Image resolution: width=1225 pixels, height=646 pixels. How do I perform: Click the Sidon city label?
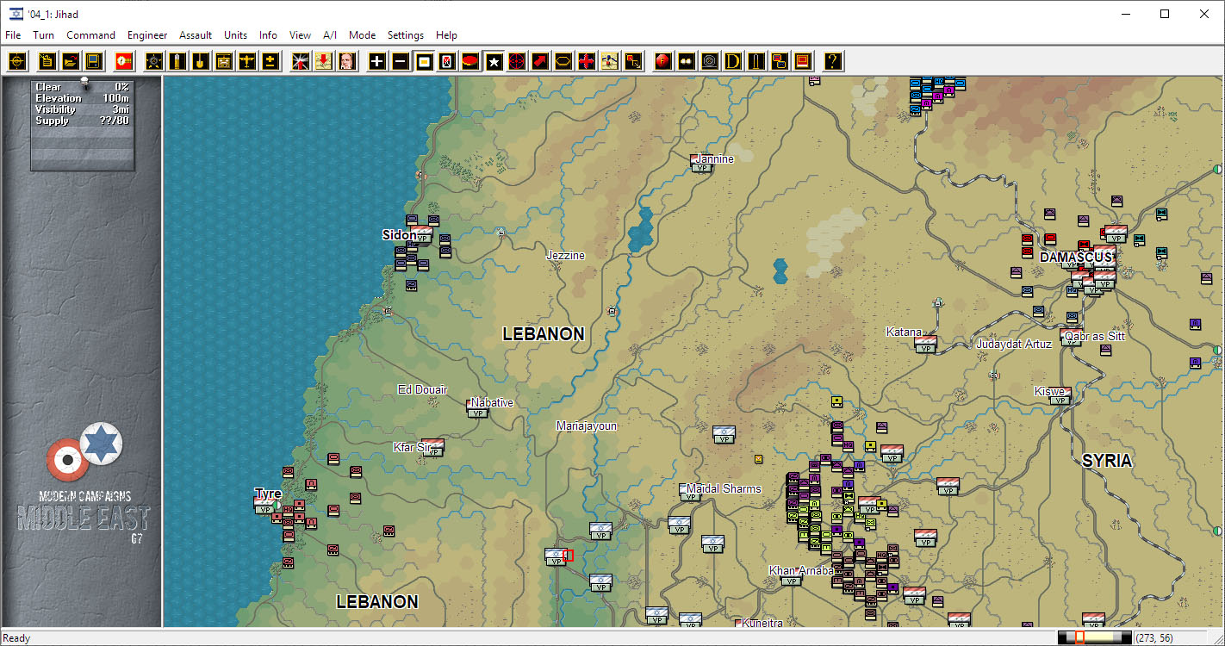(399, 235)
